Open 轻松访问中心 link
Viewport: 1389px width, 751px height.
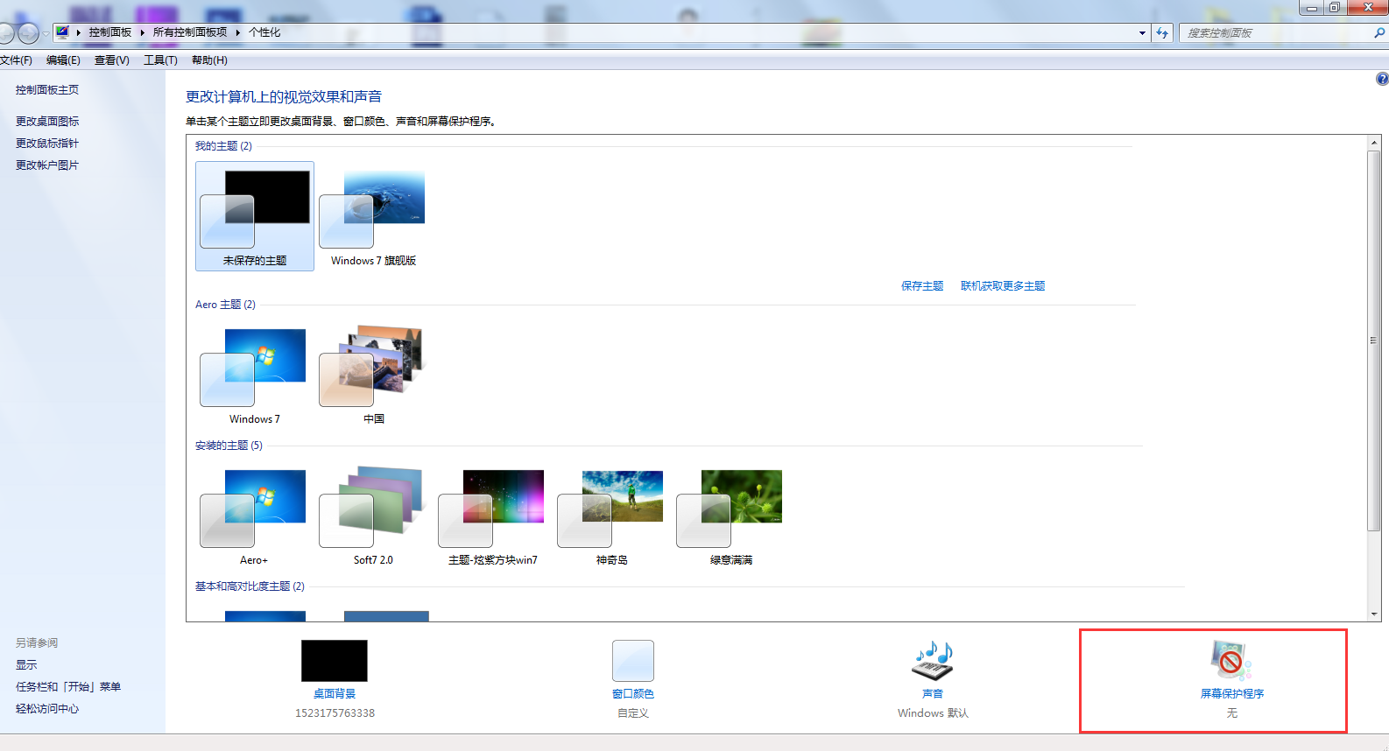pos(47,709)
